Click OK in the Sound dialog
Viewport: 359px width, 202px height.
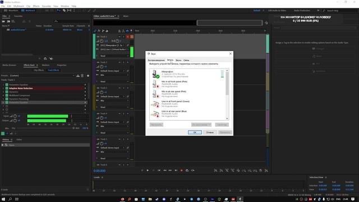pyautogui.click(x=195, y=132)
